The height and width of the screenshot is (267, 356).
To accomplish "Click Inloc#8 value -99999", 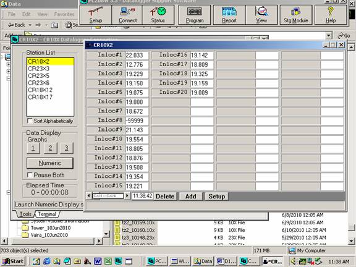I will point(137,121).
